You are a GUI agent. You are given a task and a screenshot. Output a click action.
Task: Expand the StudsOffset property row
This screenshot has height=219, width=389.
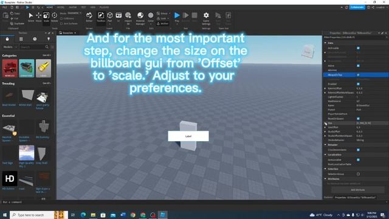pyautogui.click(x=325, y=131)
